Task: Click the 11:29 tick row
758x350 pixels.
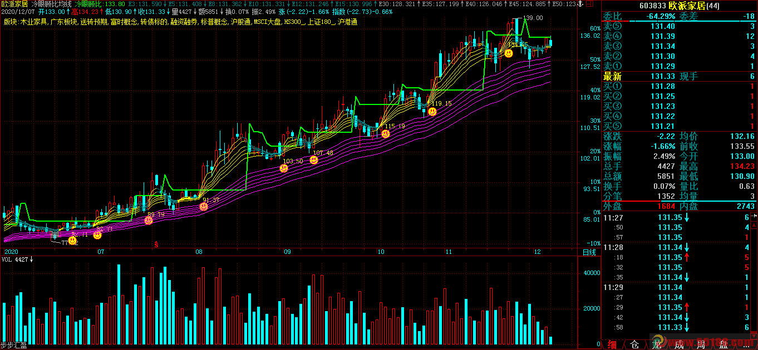Action: [x=677, y=287]
